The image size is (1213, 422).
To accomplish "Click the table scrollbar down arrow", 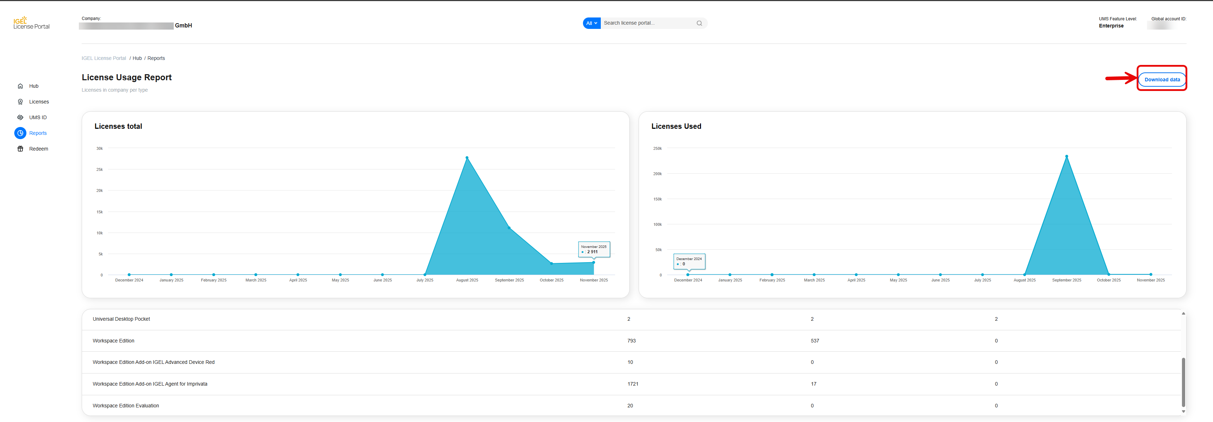I will [x=1183, y=411].
